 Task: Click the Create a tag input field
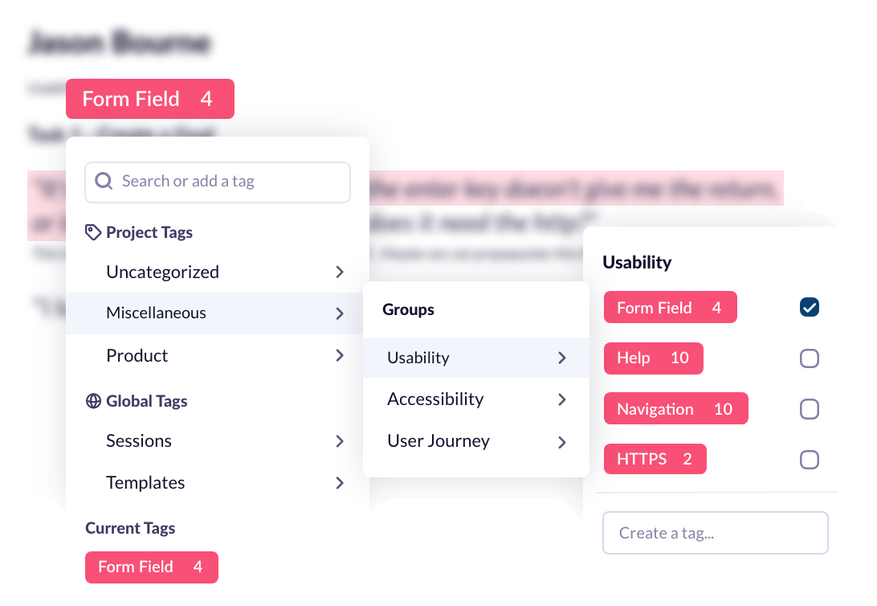tap(715, 533)
